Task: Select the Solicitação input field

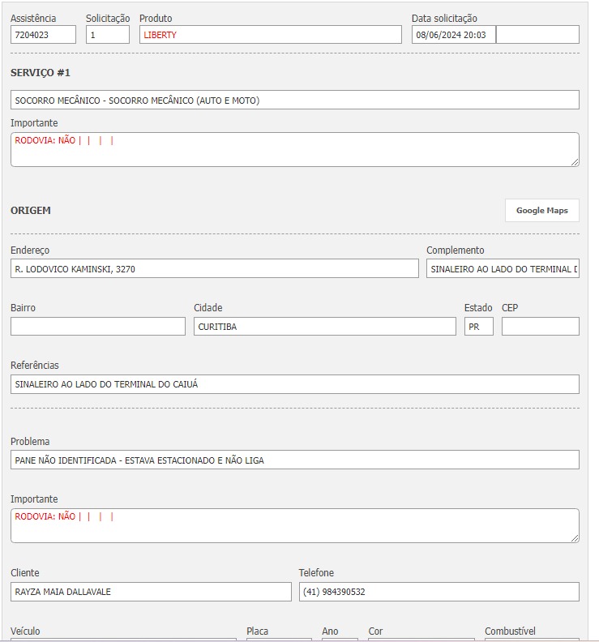Action: coord(107,35)
